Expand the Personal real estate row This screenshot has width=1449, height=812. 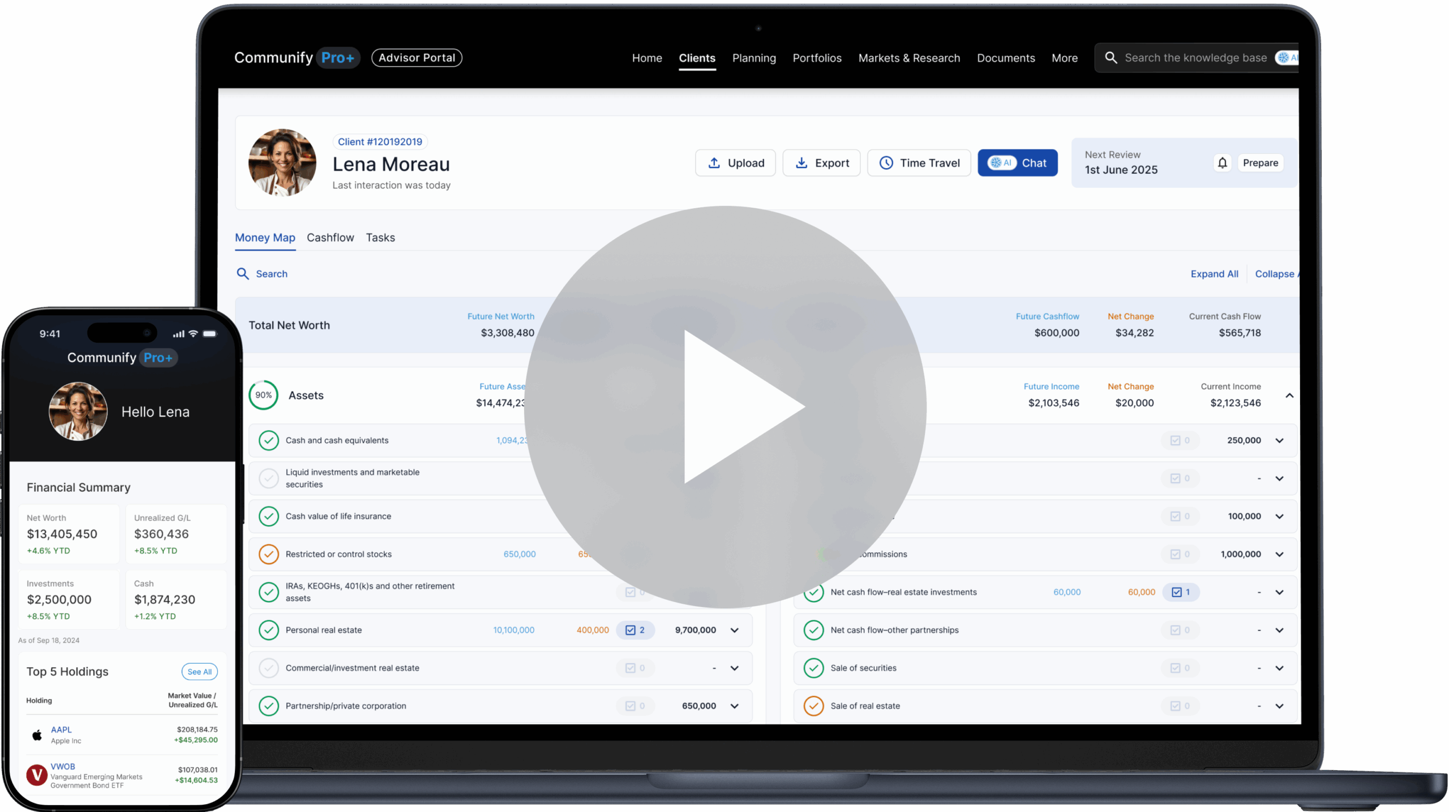pos(734,630)
